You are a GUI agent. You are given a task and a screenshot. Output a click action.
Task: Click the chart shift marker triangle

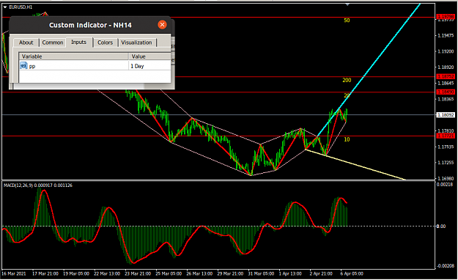point(347,4)
